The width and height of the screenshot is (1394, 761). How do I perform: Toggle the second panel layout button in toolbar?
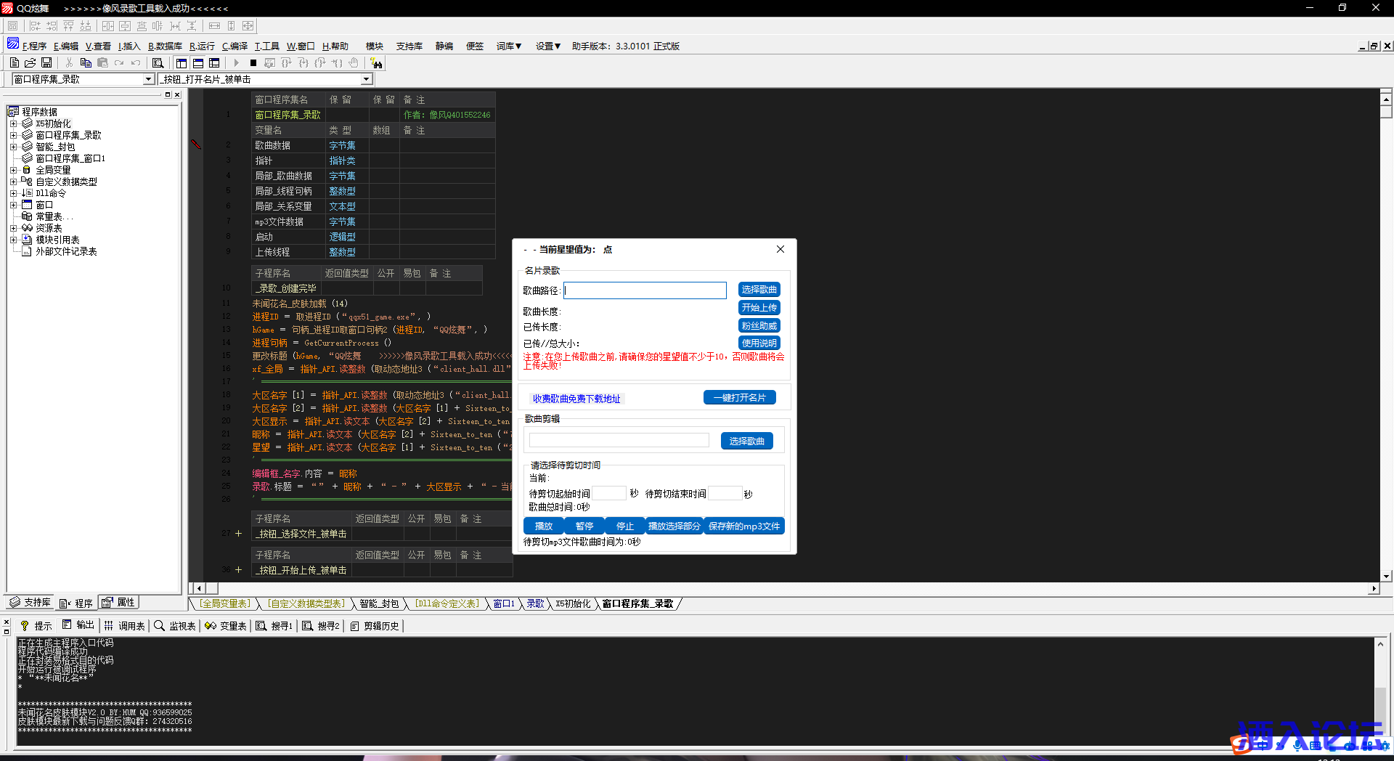(x=198, y=63)
